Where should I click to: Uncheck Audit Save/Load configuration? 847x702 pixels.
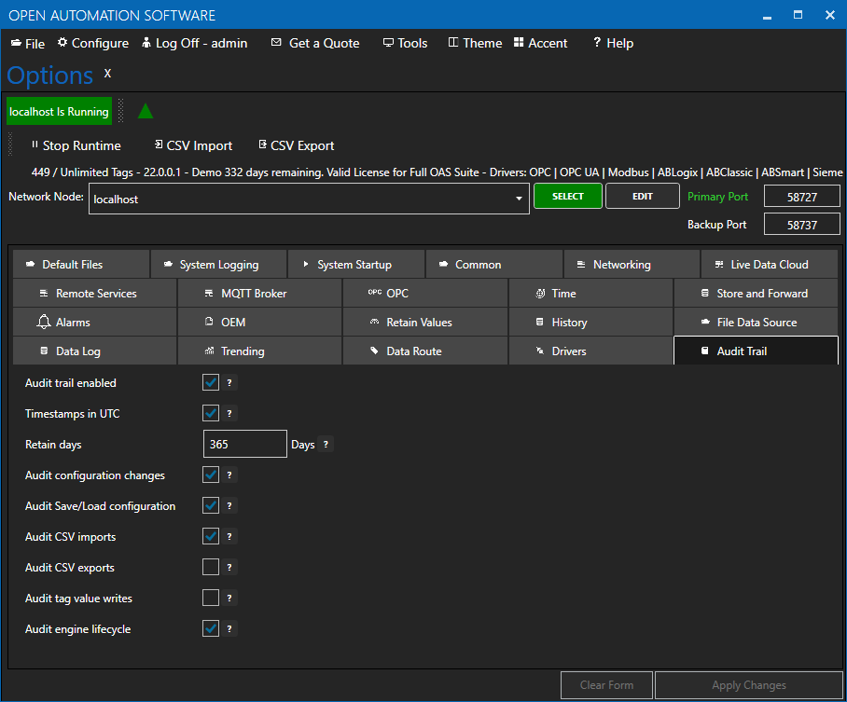(x=211, y=505)
